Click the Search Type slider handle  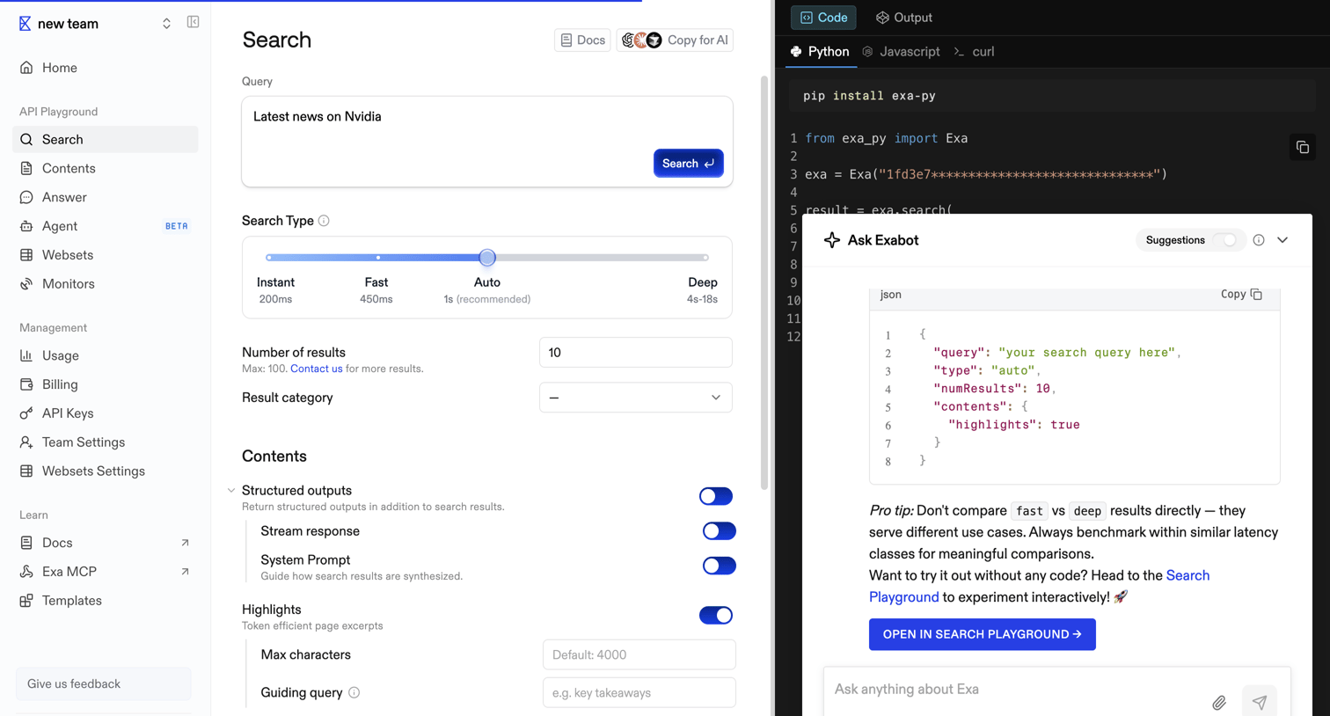487,258
